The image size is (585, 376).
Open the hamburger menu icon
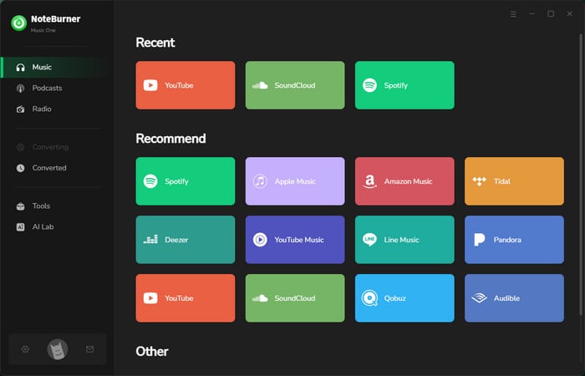click(513, 14)
